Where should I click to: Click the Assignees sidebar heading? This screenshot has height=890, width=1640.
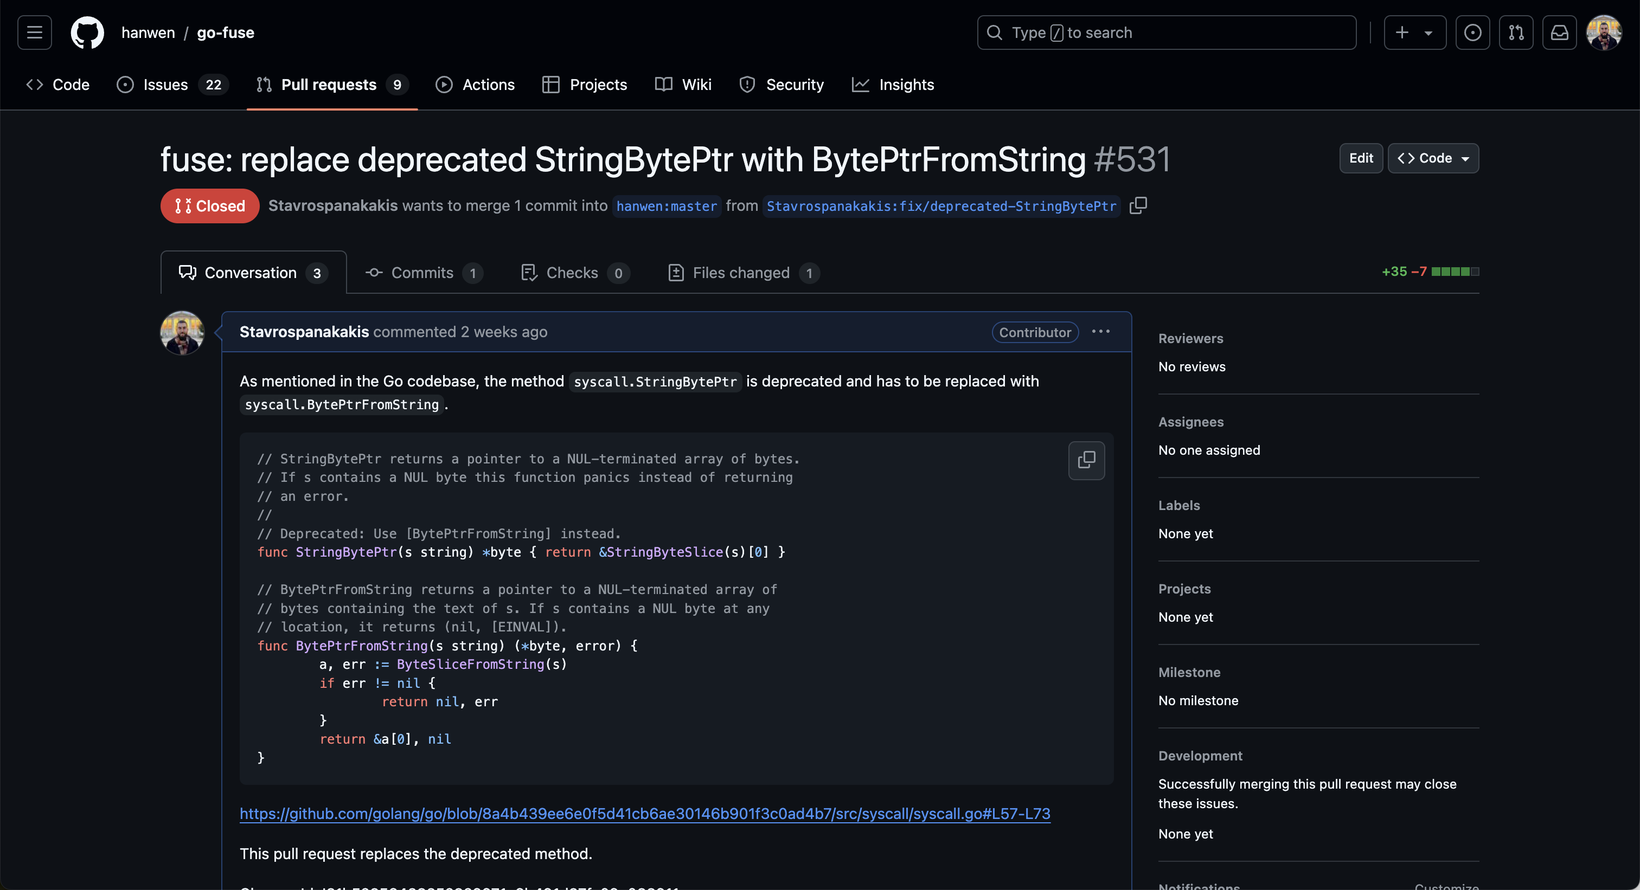(1190, 422)
